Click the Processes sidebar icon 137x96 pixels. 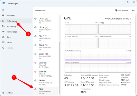(x=3, y=16)
